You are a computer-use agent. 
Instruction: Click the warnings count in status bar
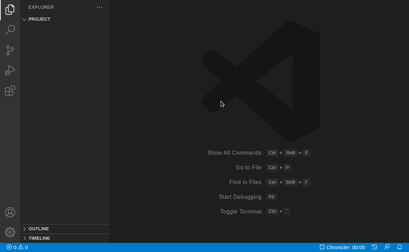click(x=23, y=247)
